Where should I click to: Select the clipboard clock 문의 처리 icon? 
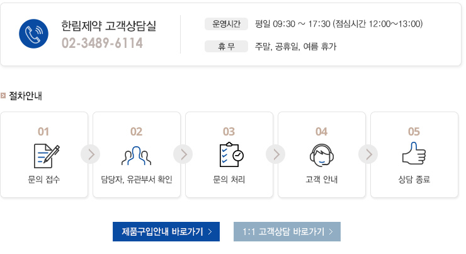pos(232,154)
